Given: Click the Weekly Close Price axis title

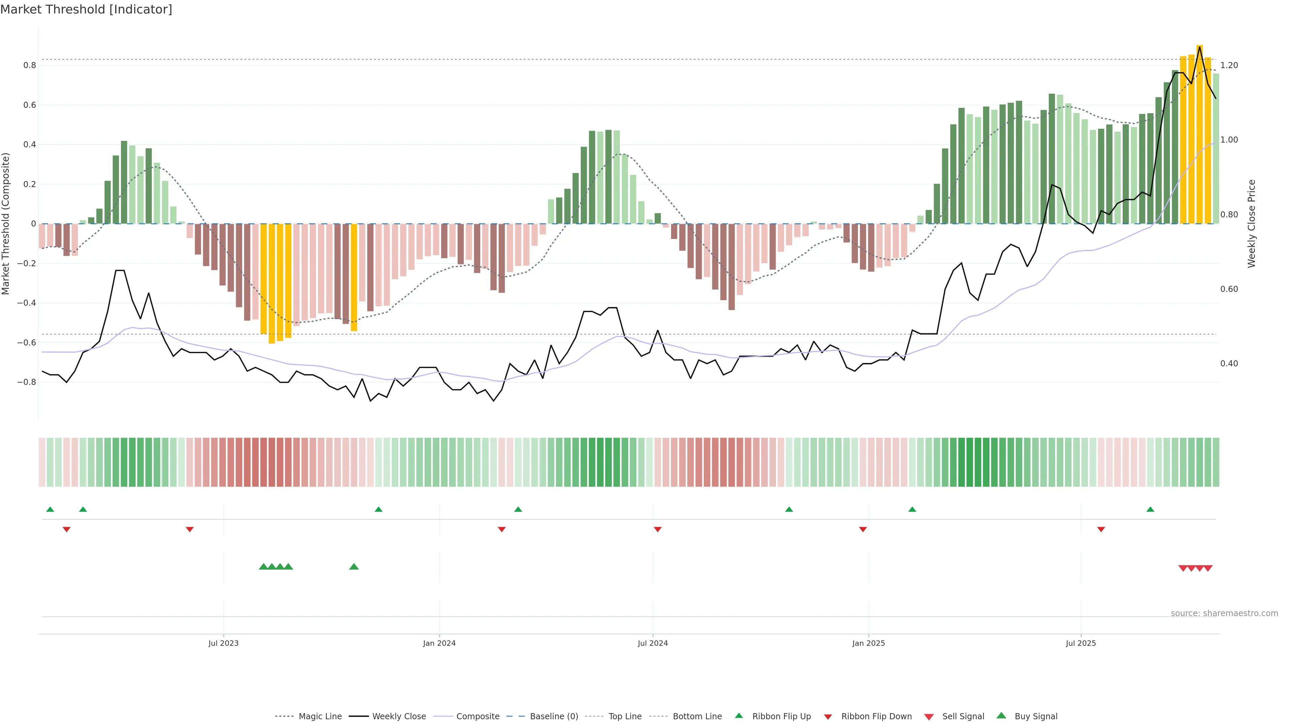Looking at the screenshot, I should coord(1251,223).
